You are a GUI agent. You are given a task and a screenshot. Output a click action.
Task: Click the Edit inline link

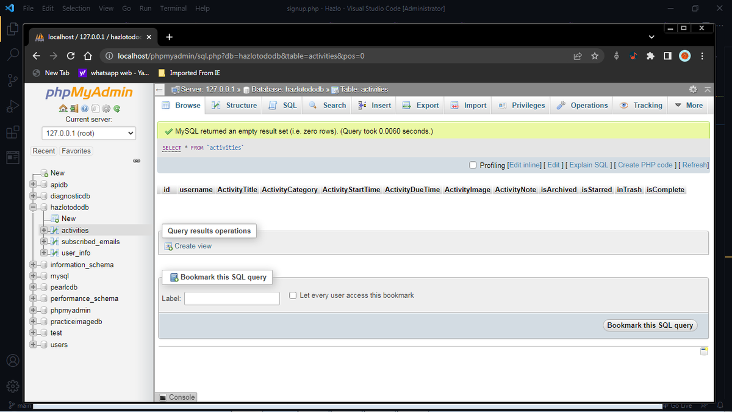point(525,165)
